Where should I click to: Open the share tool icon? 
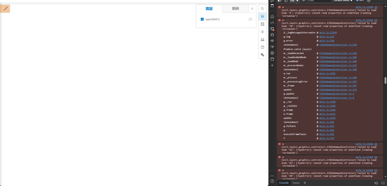(x=262, y=47)
